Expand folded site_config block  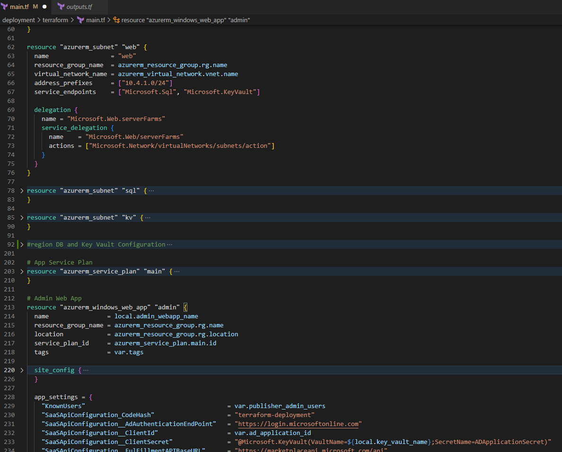[22, 370]
